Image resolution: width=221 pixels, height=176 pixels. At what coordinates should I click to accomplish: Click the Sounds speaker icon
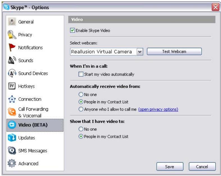[12, 60]
